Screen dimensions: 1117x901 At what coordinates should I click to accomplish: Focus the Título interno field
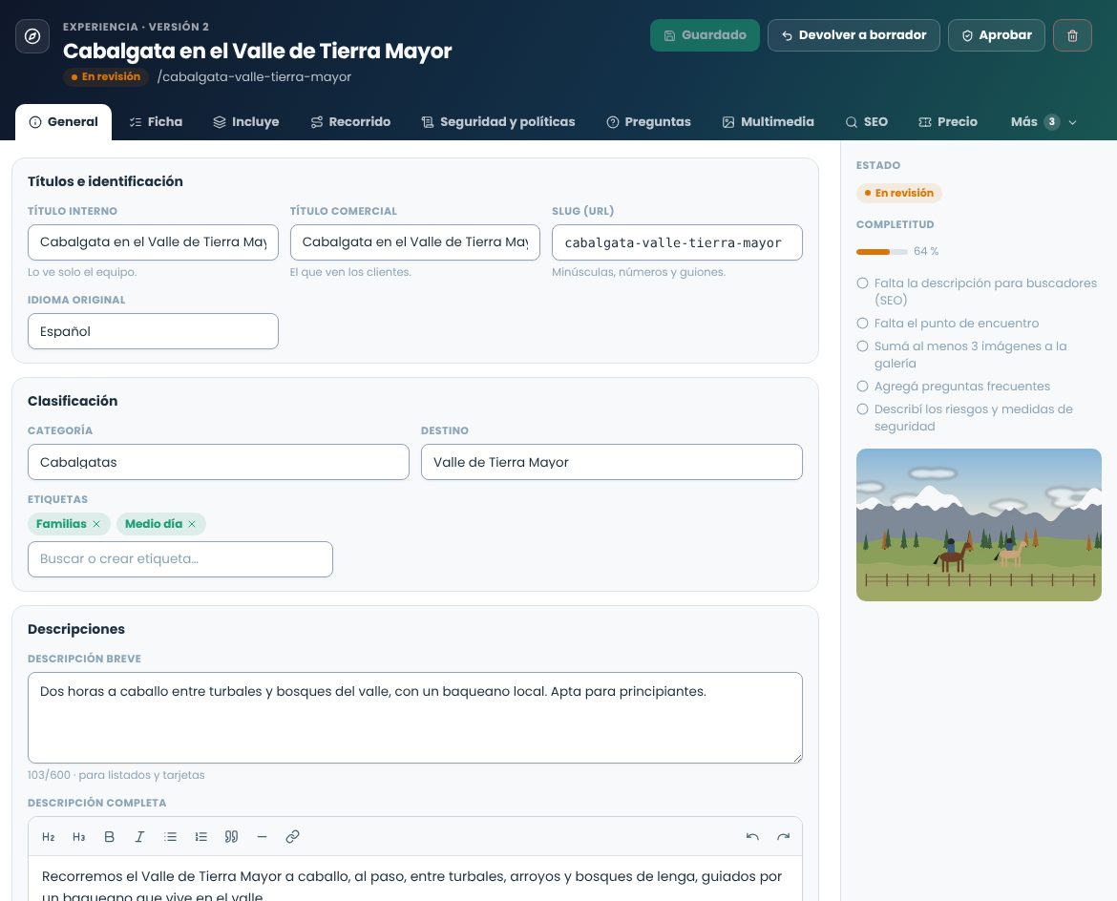153,242
